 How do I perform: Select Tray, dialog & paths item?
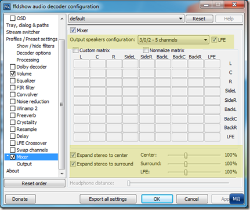click(x=27, y=25)
